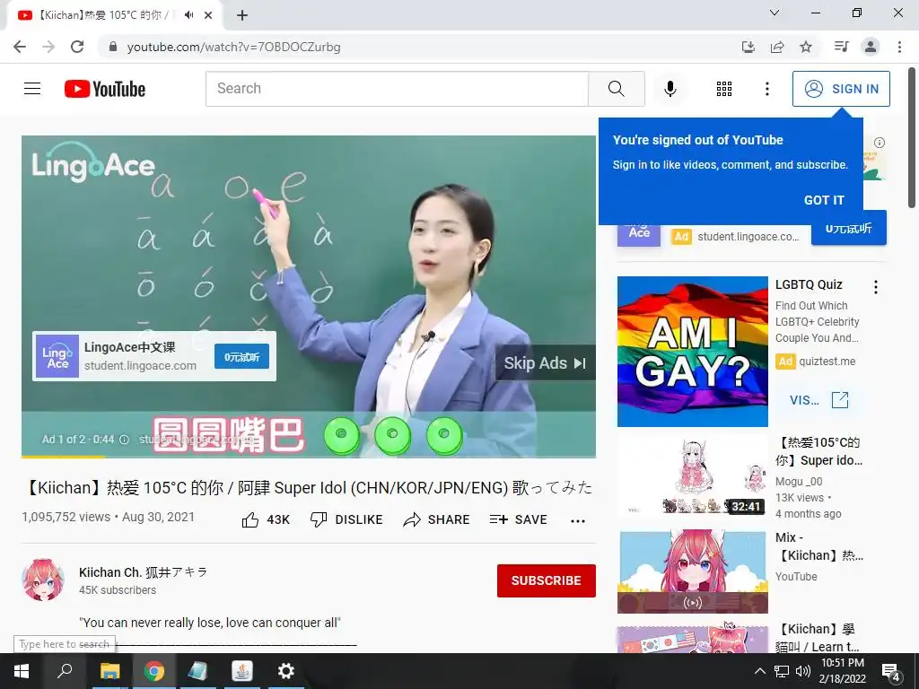Viewport: 919px width, 689px height.
Task: Open the network icon in tray
Action: (x=782, y=671)
